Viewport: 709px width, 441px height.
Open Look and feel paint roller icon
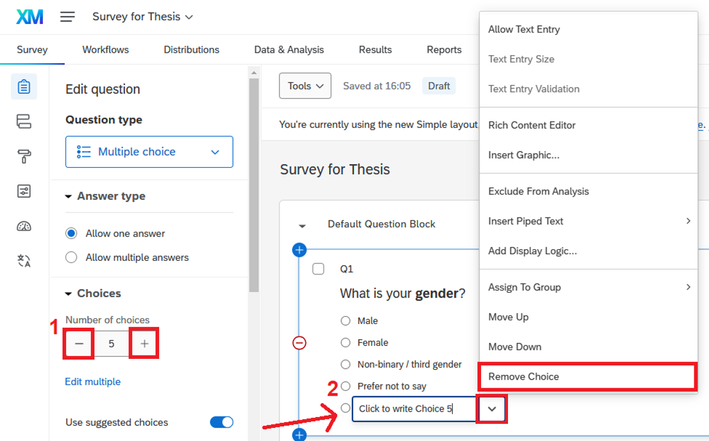[24, 157]
